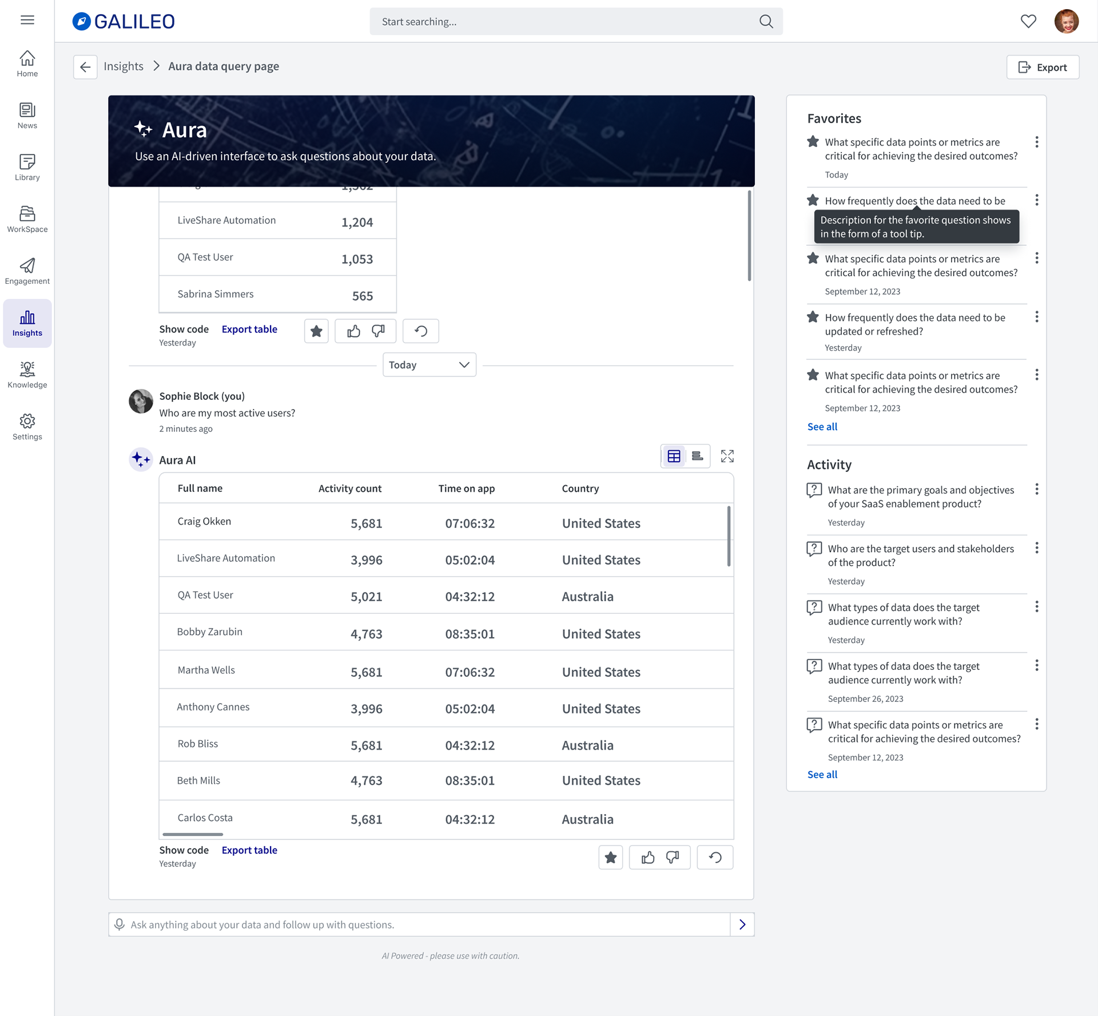This screenshot has height=1016, width=1098.
Task: Click the table horizontal scrollbar
Action: click(x=193, y=835)
